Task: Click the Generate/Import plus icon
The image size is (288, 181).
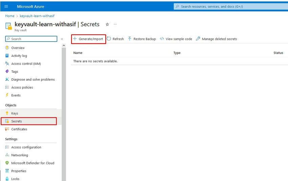Action: [x=75, y=39]
